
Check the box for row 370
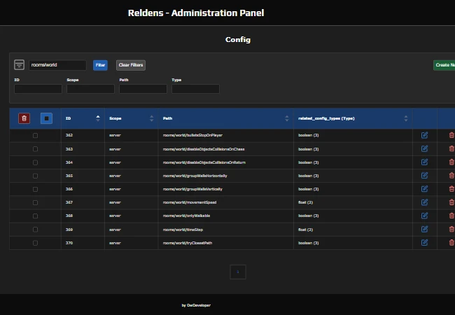tap(35, 243)
